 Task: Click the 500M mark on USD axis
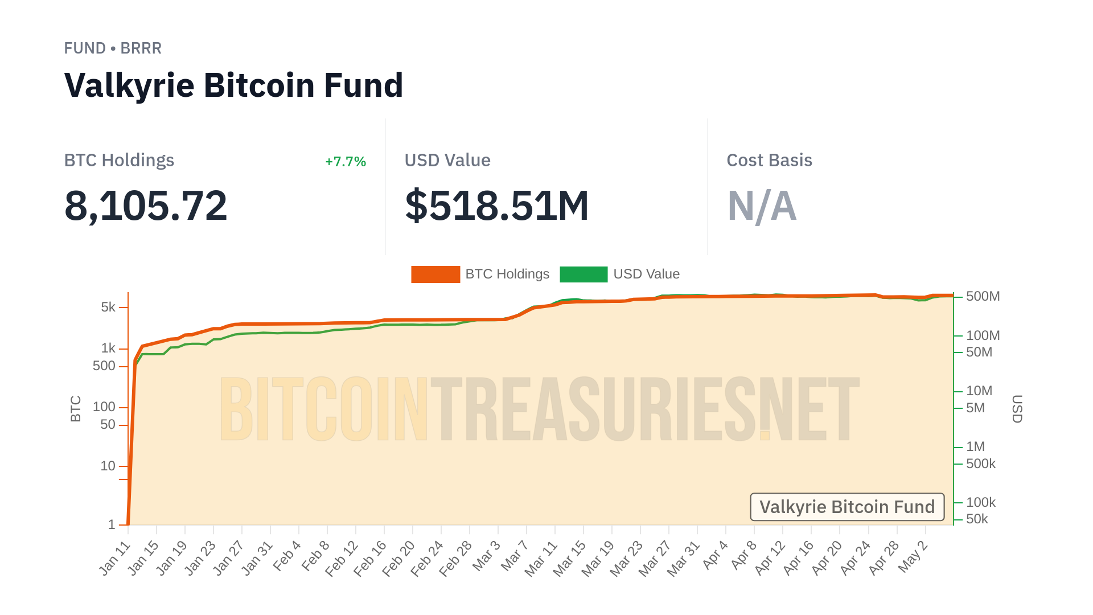(x=983, y=297)
